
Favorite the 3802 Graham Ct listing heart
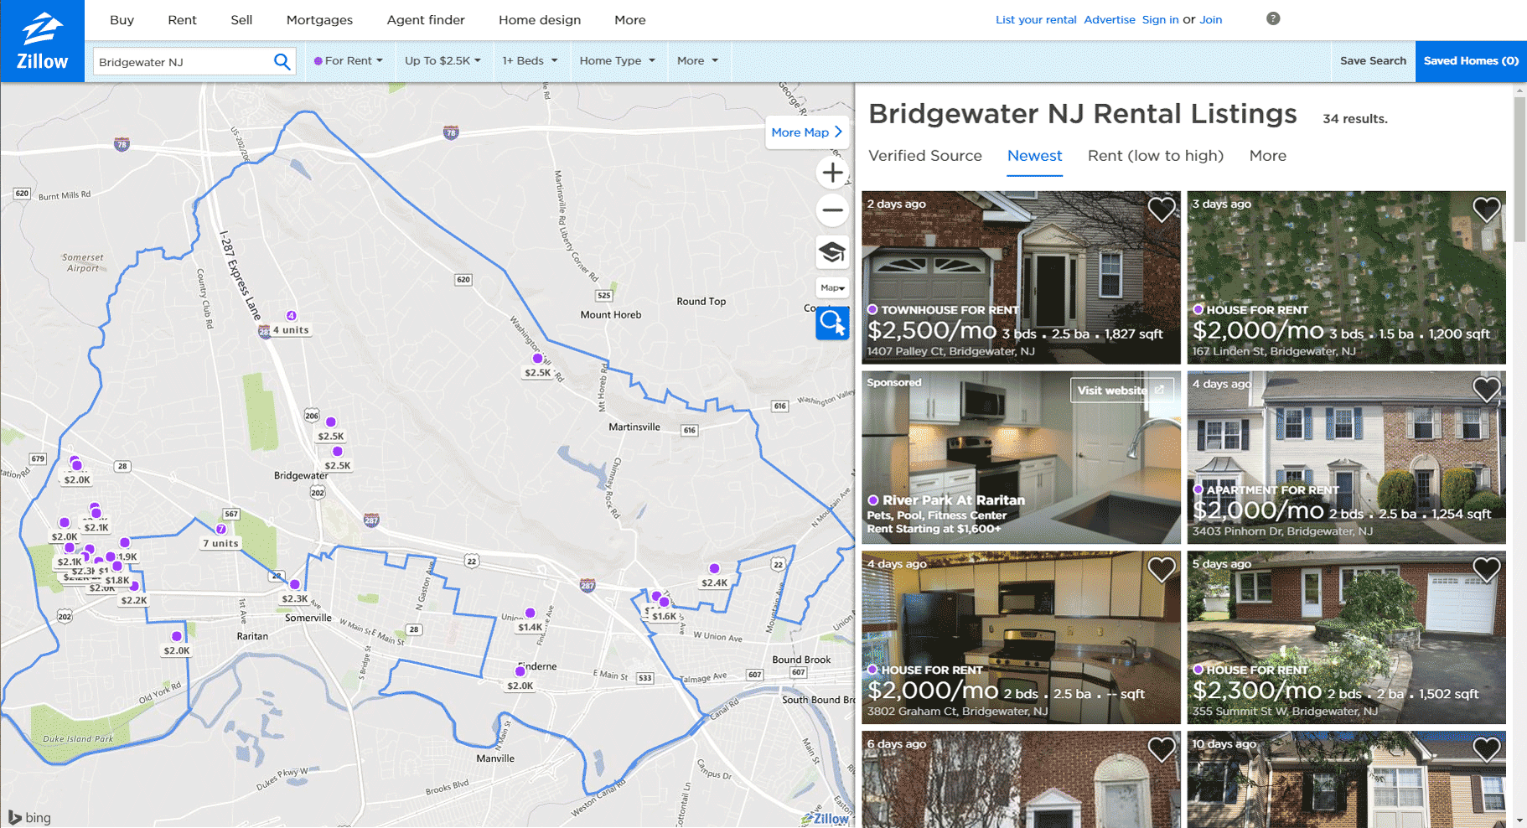coord(1161,569)
